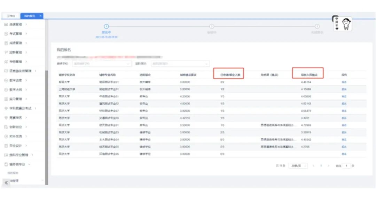Viewport: 376px width, 200px height.
Task: Open the 20条/页 page size dropdown
Action: point(299,166)
